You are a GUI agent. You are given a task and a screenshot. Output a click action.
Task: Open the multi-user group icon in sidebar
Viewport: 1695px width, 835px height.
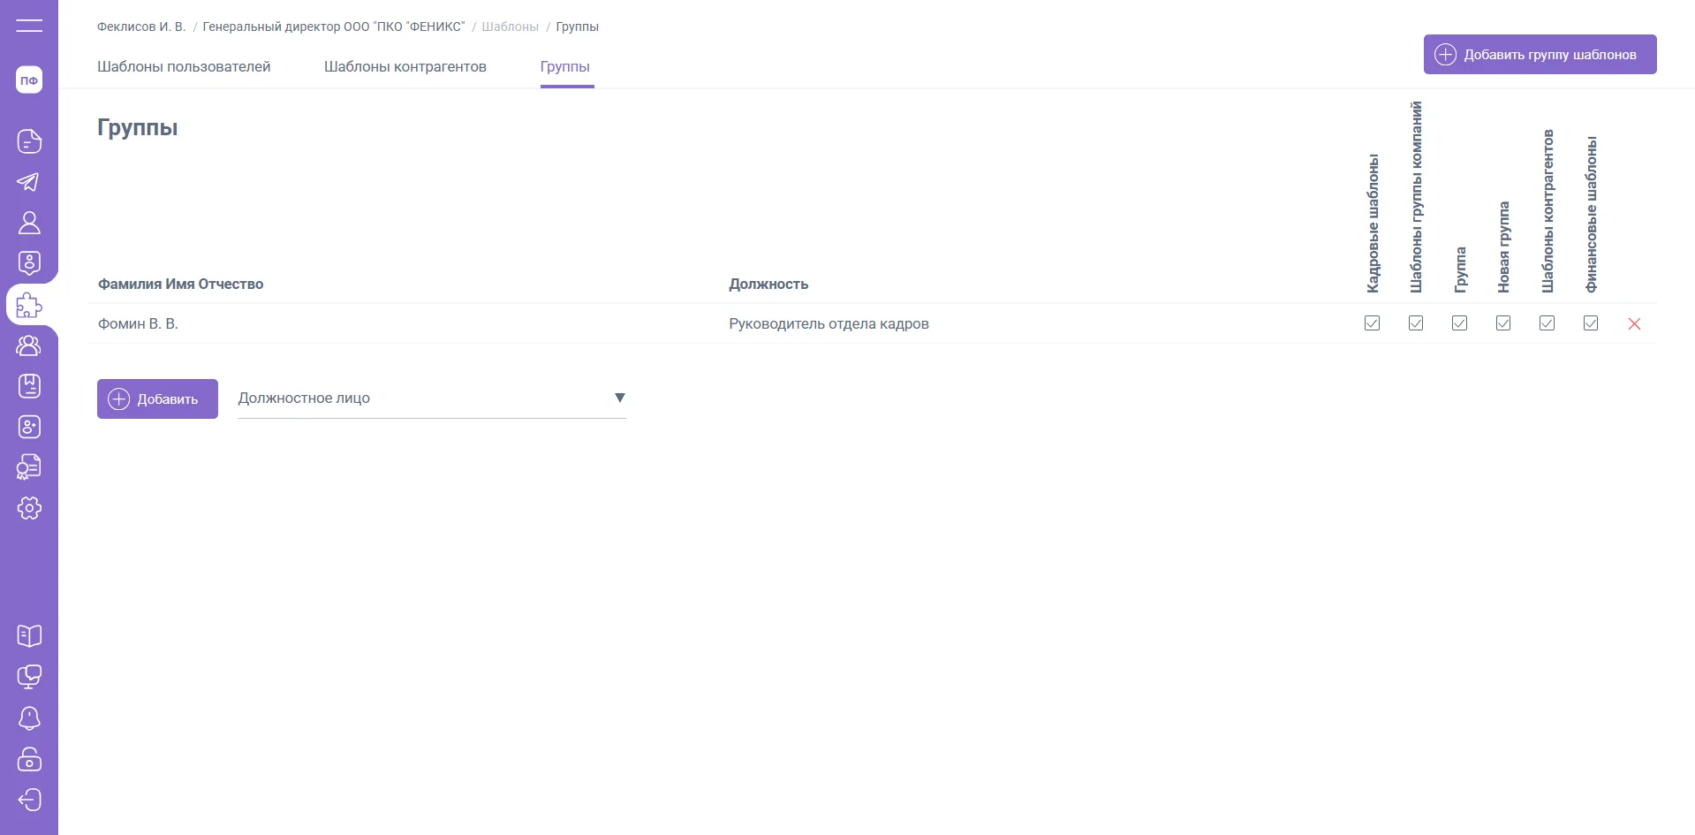point(29,345)
